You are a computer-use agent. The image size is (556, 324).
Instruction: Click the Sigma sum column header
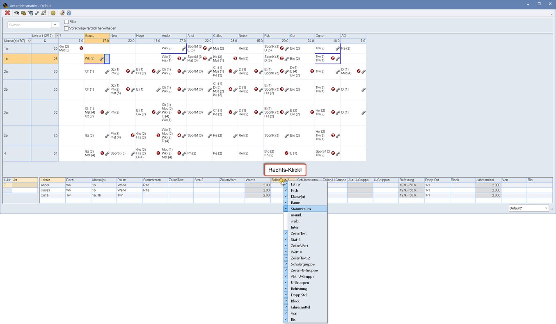pos(45,41)
